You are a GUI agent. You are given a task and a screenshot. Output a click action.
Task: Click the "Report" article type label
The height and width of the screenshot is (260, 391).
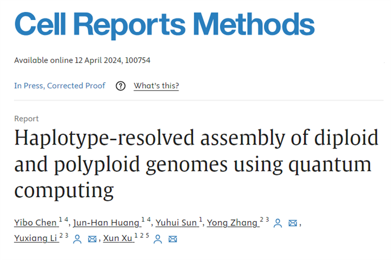click(x=26, y=119)
